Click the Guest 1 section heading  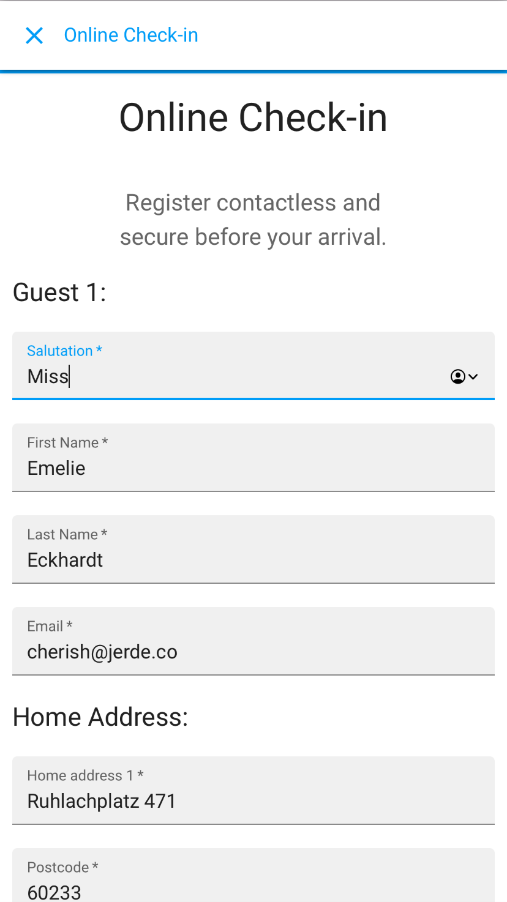coord(59,292)
